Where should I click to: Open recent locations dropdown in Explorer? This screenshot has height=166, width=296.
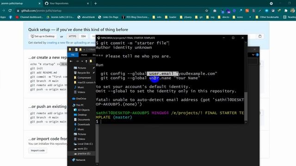(82, 61)
